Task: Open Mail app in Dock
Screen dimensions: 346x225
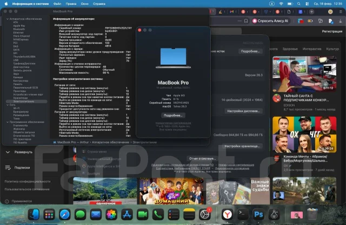Action: pos(96,214)
